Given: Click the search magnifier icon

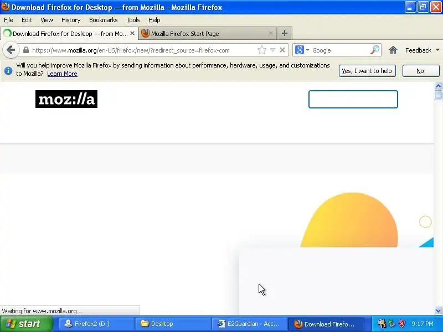Looking at the screenshot, I should coord(375,50).
